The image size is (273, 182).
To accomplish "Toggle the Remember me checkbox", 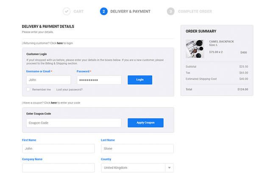I will tap(28, 90).
